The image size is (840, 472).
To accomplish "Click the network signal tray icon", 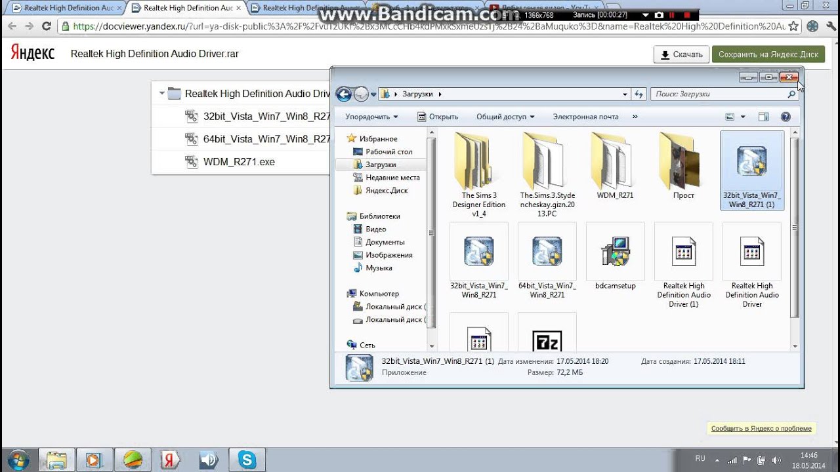I will pos(732,460).
